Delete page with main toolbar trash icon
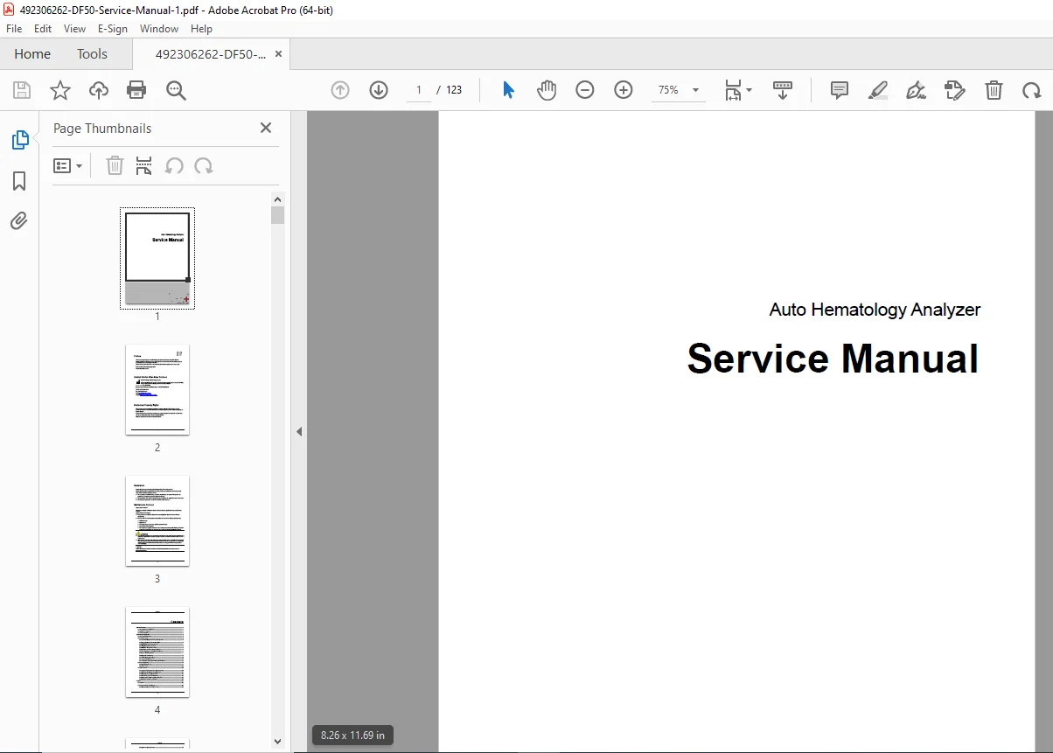Viewport: 1053px width, 753px height. click(994, 90)
